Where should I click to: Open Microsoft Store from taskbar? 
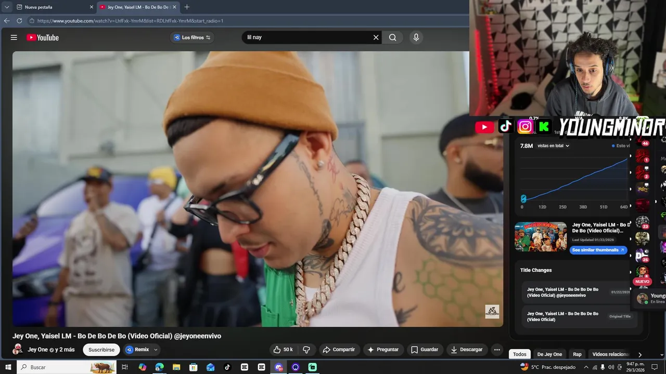193,367
